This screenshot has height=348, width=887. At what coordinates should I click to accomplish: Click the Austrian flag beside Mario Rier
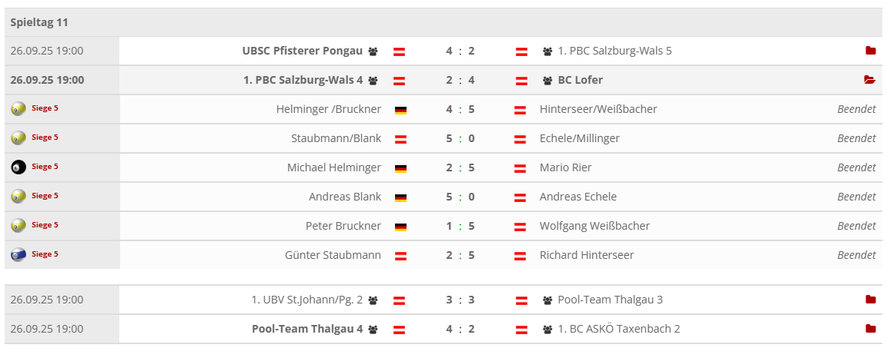click(520, 168)
